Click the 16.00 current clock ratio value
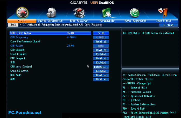The height and width of the screenshot is (118, 181). [71, 33]
